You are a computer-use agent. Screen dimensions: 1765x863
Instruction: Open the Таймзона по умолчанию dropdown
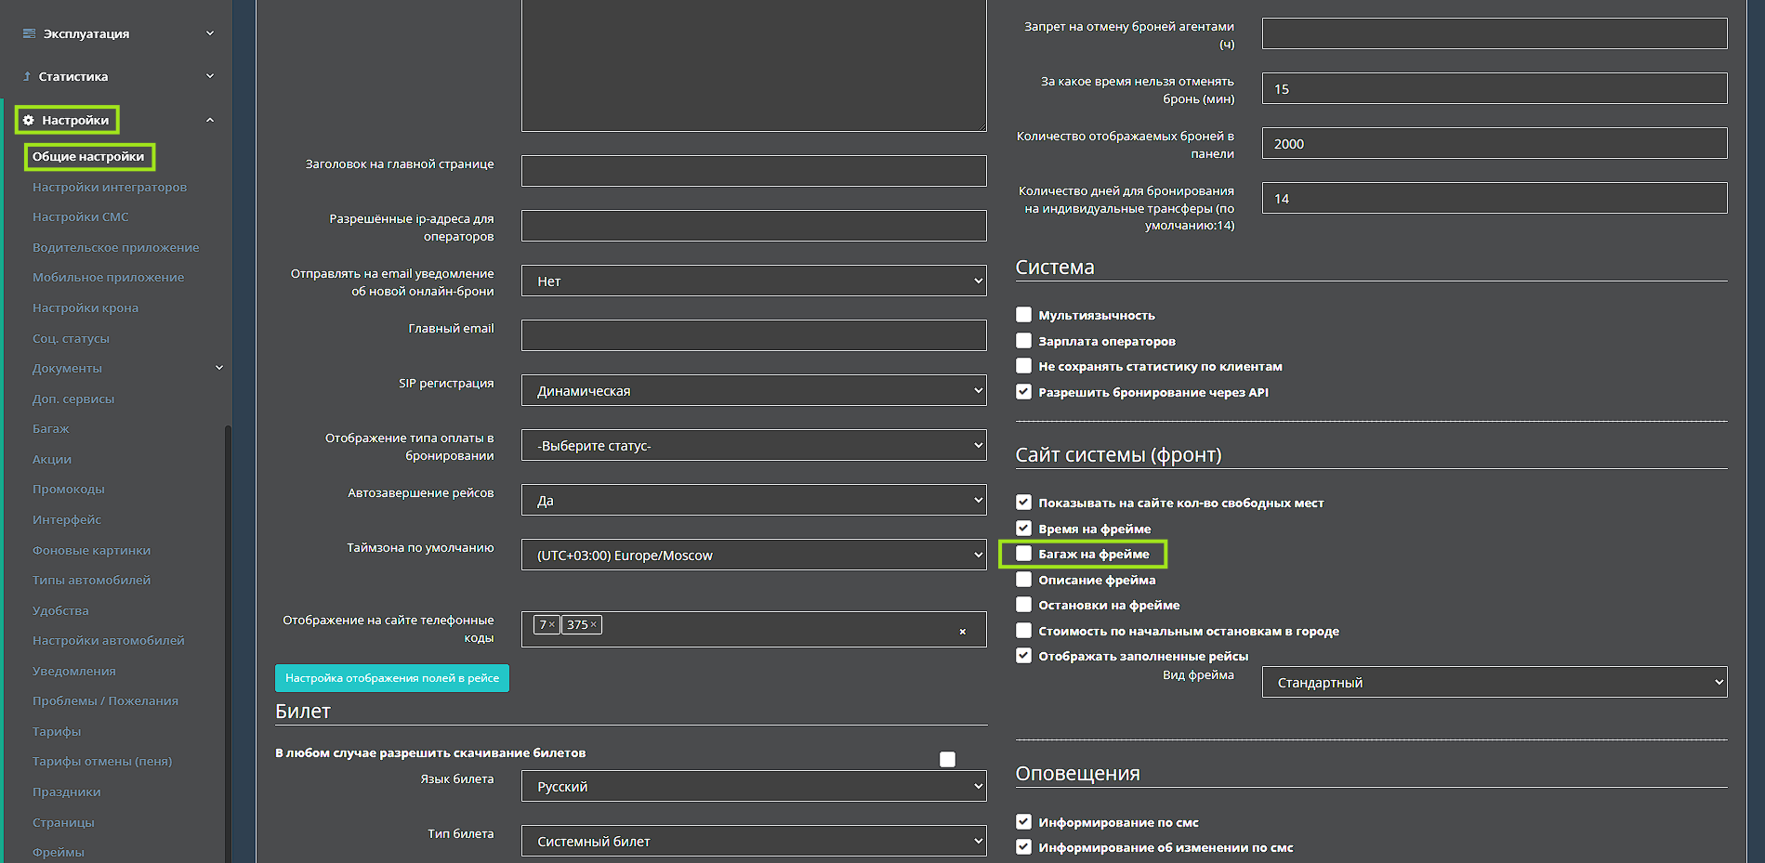[753, 556]
